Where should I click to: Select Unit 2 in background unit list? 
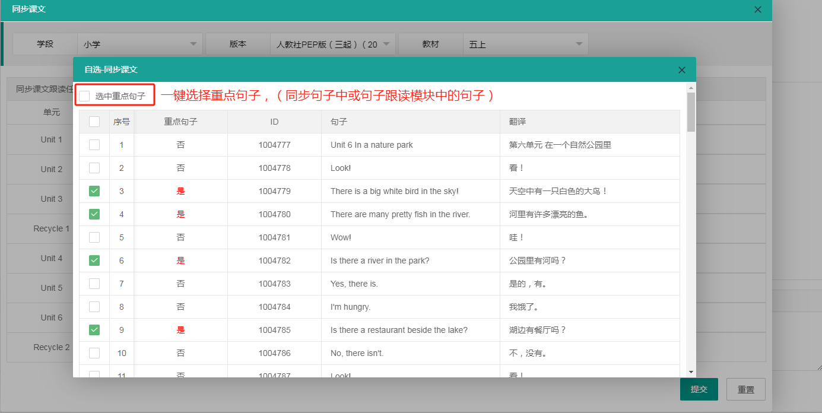pos(52,169)
